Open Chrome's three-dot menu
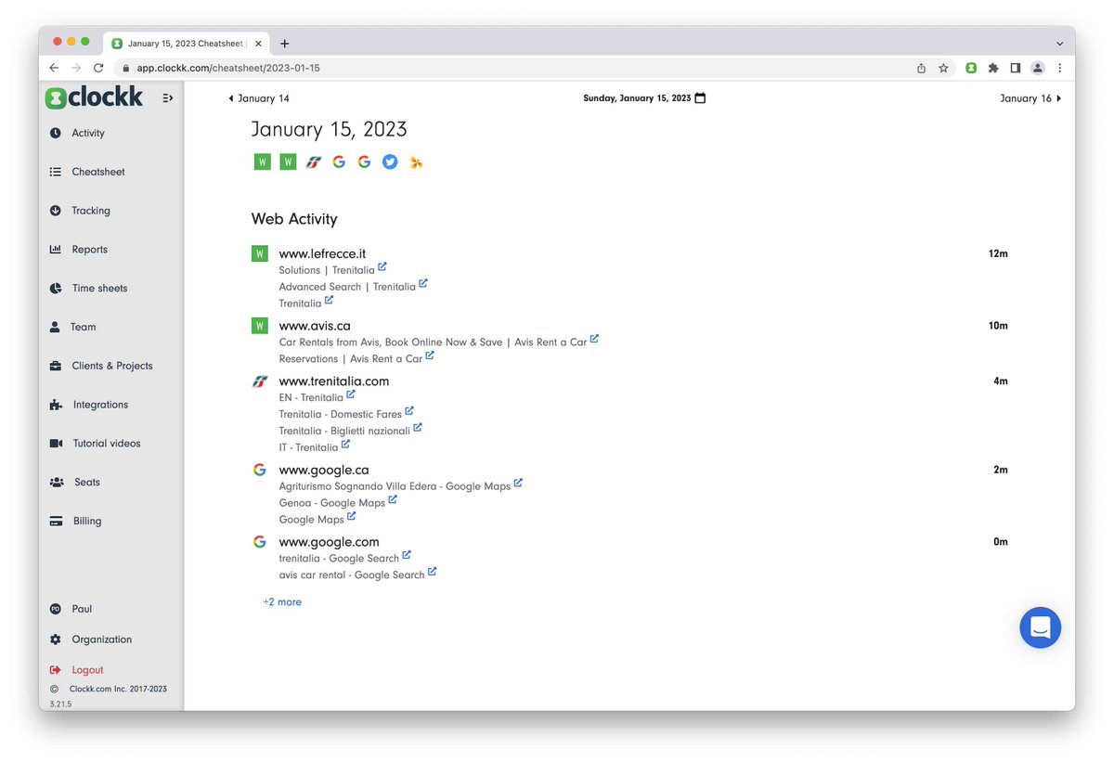Screen dimensions: 1114x762 [1059, 68]
